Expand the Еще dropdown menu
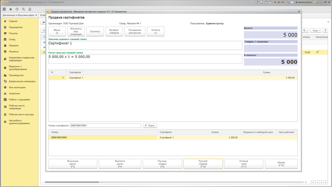 pos(316,30)
